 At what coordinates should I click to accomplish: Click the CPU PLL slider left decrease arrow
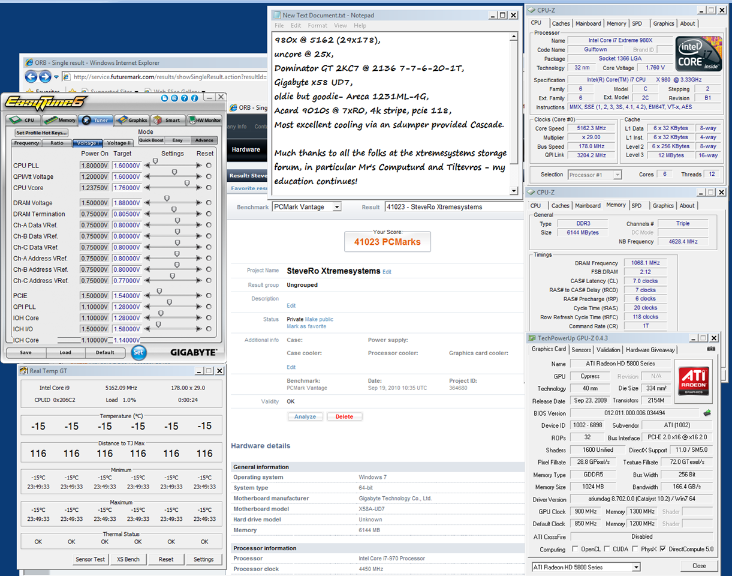pyautogui.click(x=147, y=166)
